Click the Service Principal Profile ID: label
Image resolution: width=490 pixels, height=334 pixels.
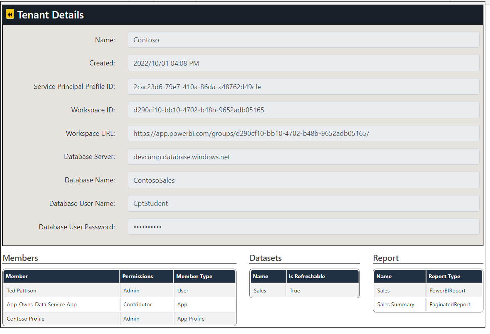tap(74, 87)
